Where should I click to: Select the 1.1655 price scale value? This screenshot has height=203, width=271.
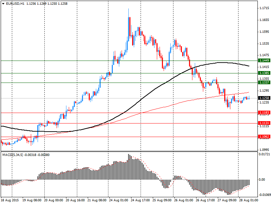tap(264, 20)
